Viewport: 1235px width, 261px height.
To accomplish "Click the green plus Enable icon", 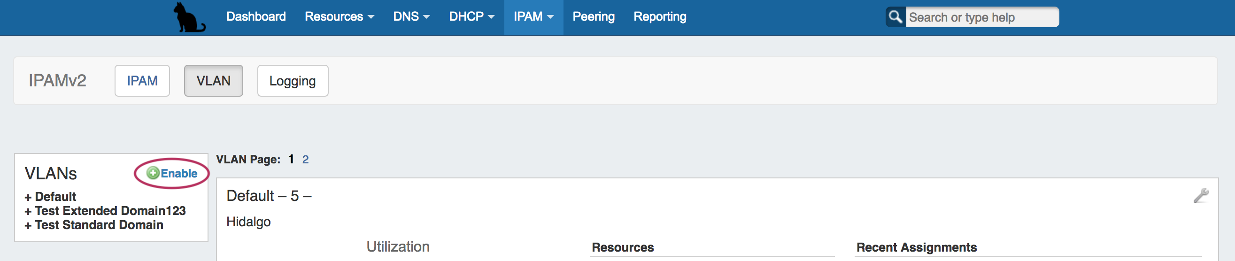I will coord(153,173).
